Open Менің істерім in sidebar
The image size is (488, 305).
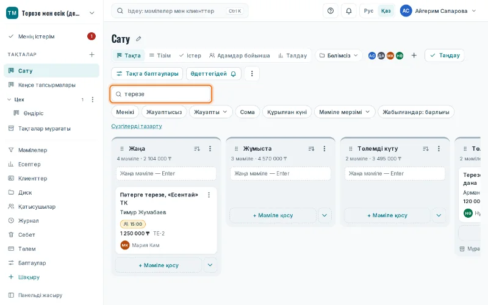(x=51, y=37)
